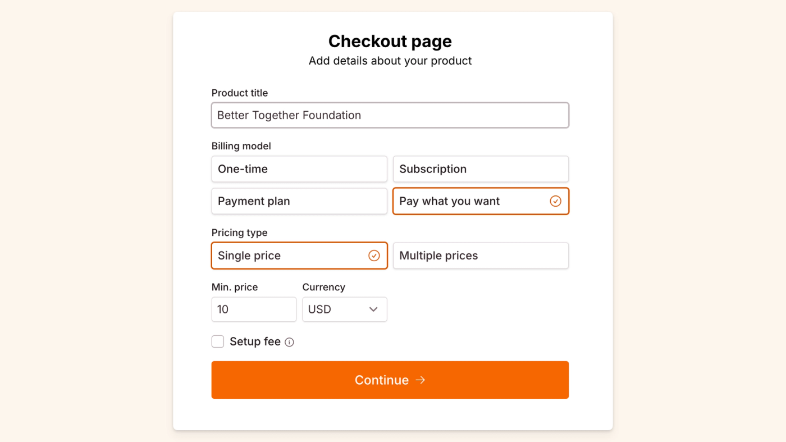Click the Setup fee label text
Image resolution: width=786 pixels, height=442 pixels.
coord(255,341)
